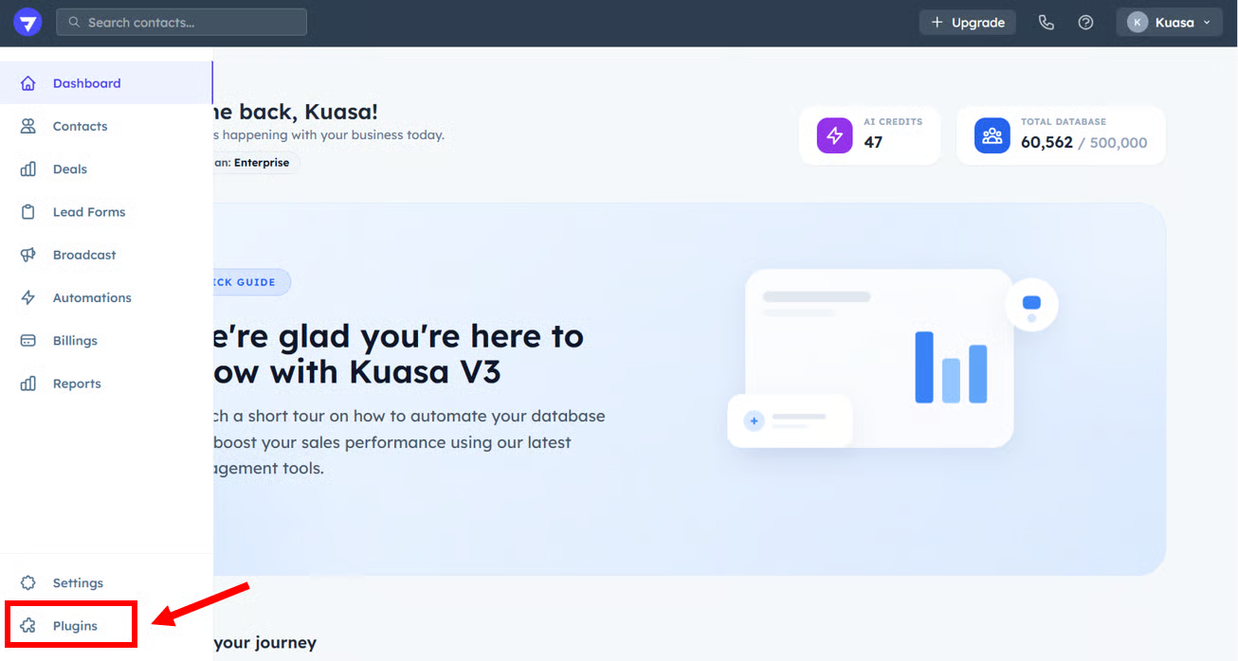Click the purple AI credits lightning icon
Viewport: 1238px width, 661px height.
834,135
